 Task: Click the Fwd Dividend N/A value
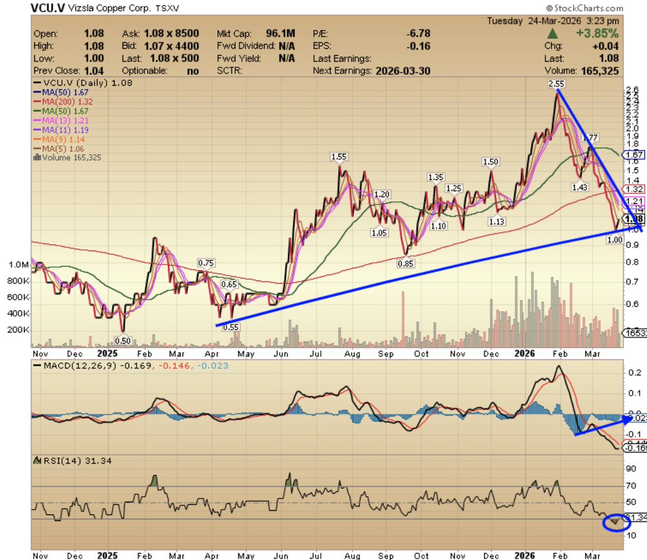(287, 46)
